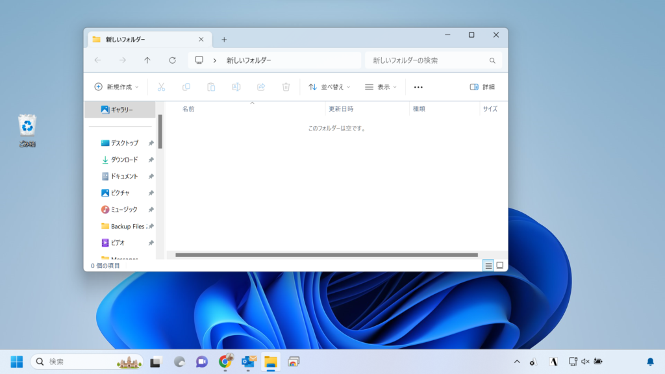
Task: Open the 並べ替え sort dropdown
Action: point(329,87)
